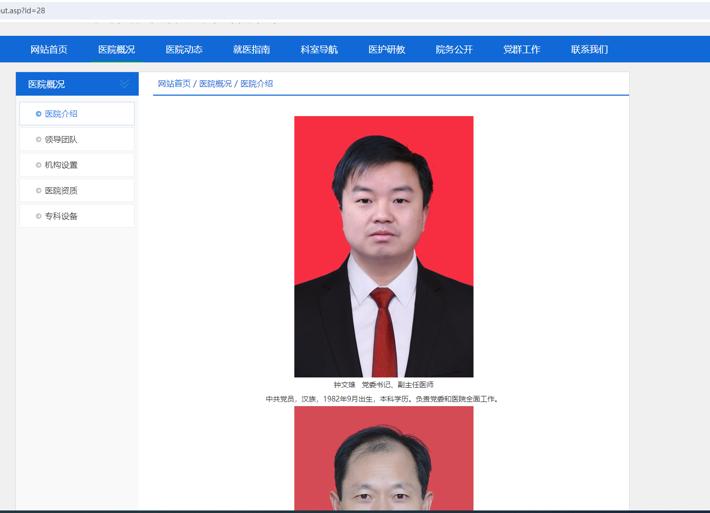Click 医护研教 in the top navigation
This screenshot has width=710, height=513.
point(386,50)
